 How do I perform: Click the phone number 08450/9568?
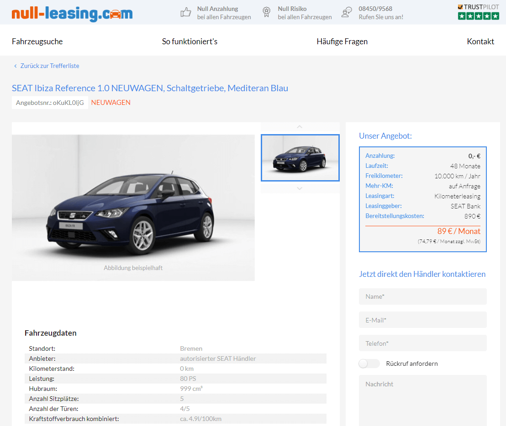click(x=375, y=9)
